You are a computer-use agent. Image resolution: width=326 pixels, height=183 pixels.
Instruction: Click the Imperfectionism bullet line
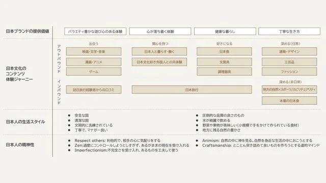coord(126,150)
